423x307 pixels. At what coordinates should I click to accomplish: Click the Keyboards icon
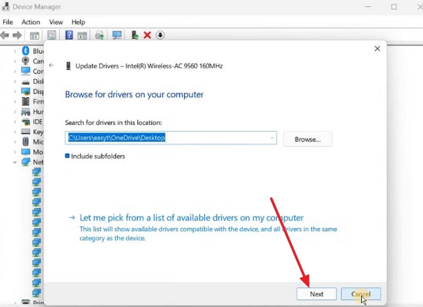[25, 132]
